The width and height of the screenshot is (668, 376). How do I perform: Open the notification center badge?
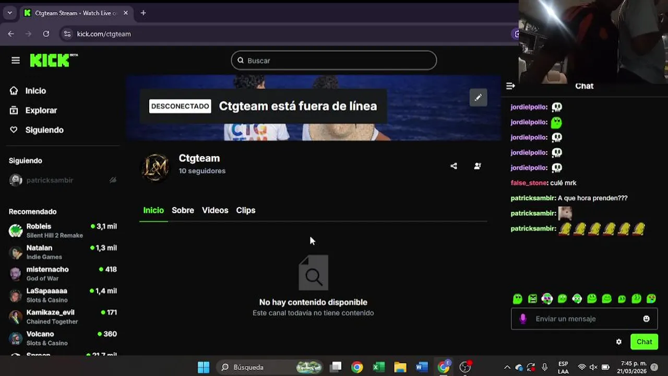pyautogui.click(x=654, y=367)
